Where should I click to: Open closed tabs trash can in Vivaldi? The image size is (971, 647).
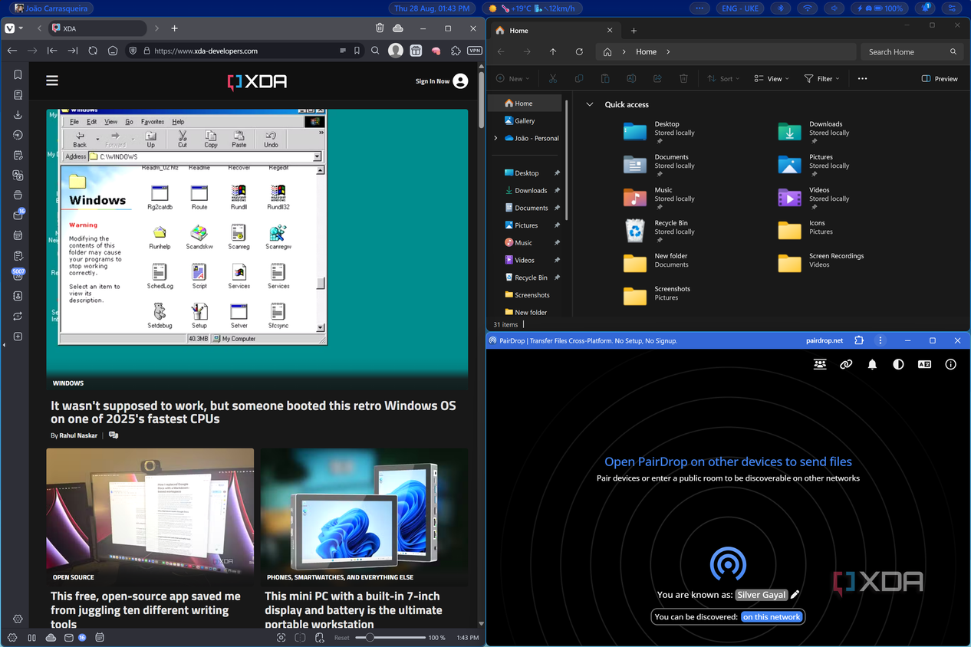pos(380,28)
